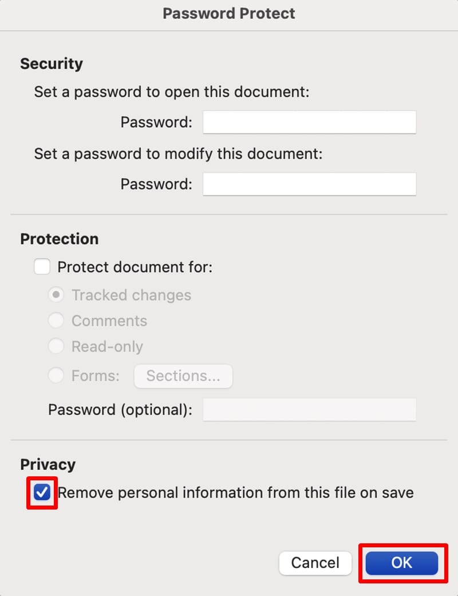Click the Security section heading
The image size is (458, 596).
[x=52, y=64]
